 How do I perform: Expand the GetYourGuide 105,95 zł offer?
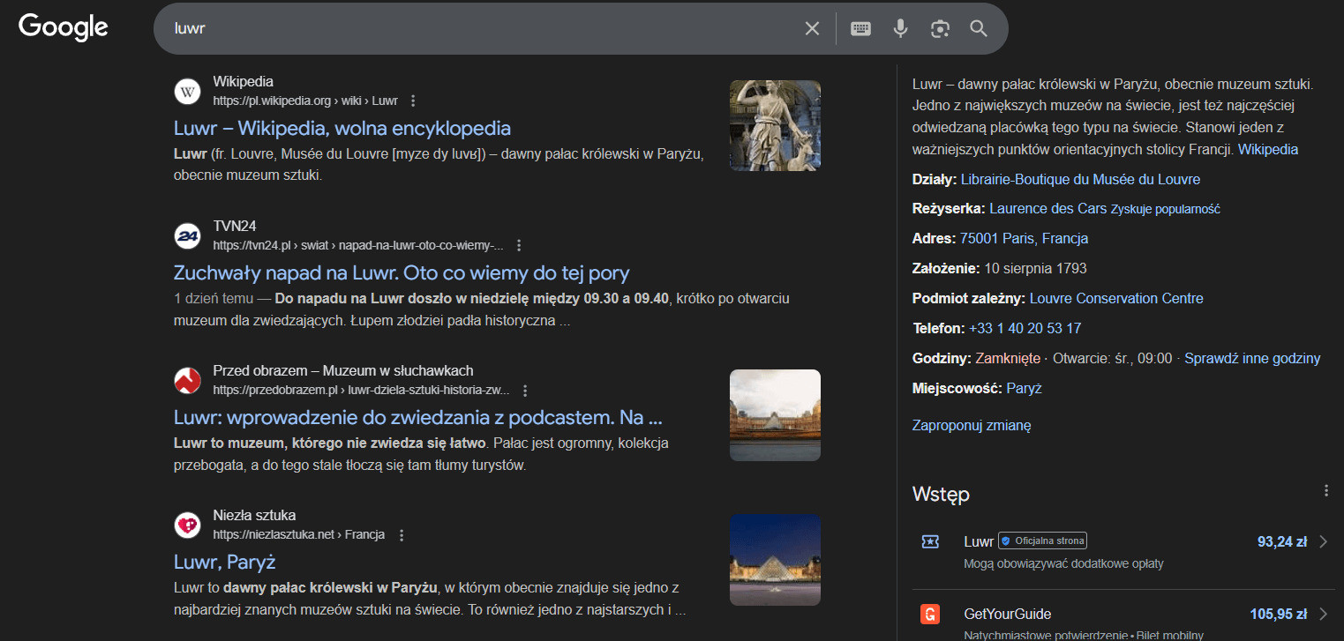pos(1323,615)
